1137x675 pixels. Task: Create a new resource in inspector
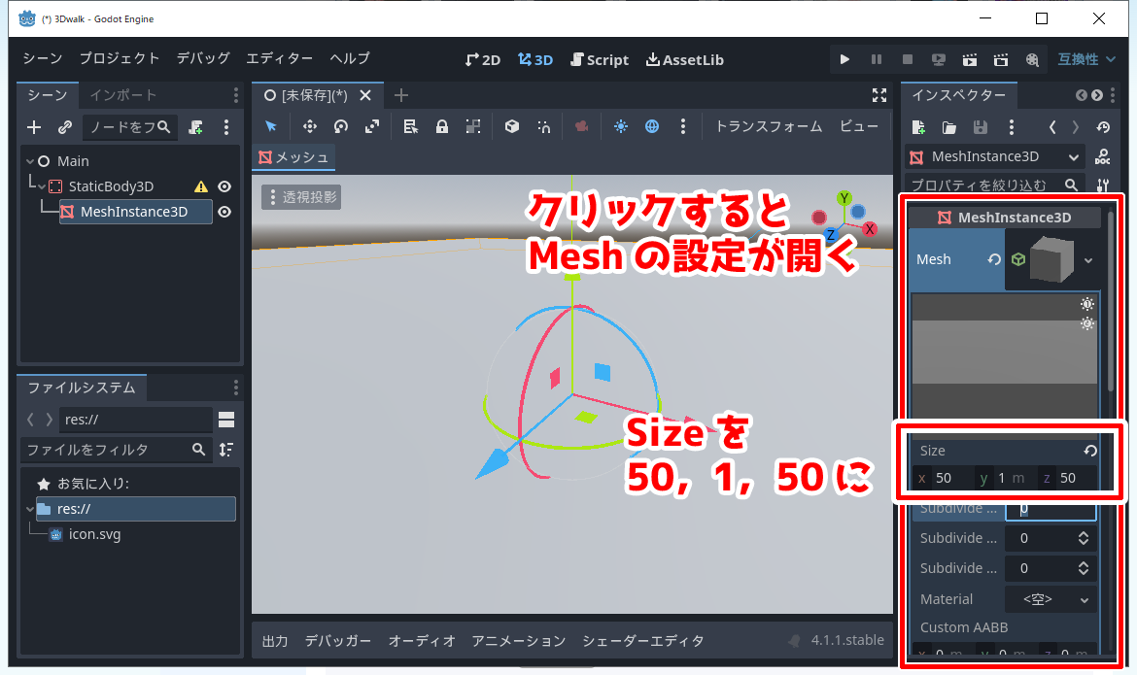[918, 127]
